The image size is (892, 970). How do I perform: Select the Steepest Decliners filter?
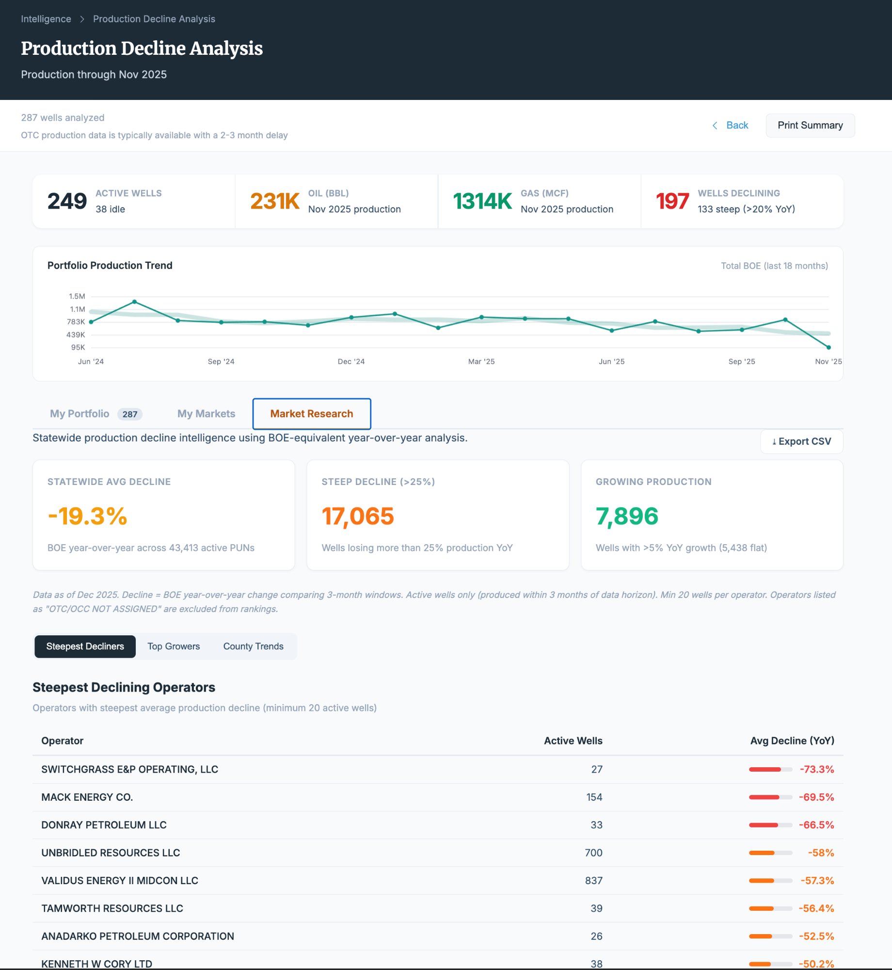(84, 646)
